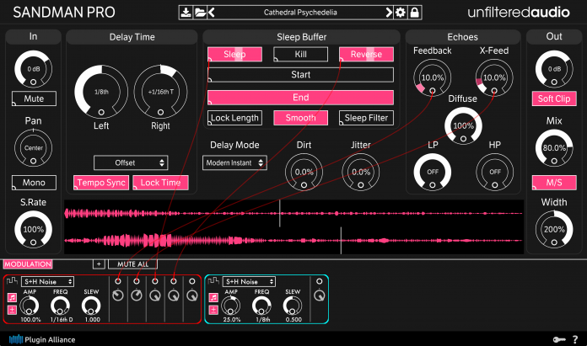Toggle tempo sync note on cyan modulator
Image resolution: width=587 pixels, height=346 pixels.
pyautogui.click(x=213, y=298)
